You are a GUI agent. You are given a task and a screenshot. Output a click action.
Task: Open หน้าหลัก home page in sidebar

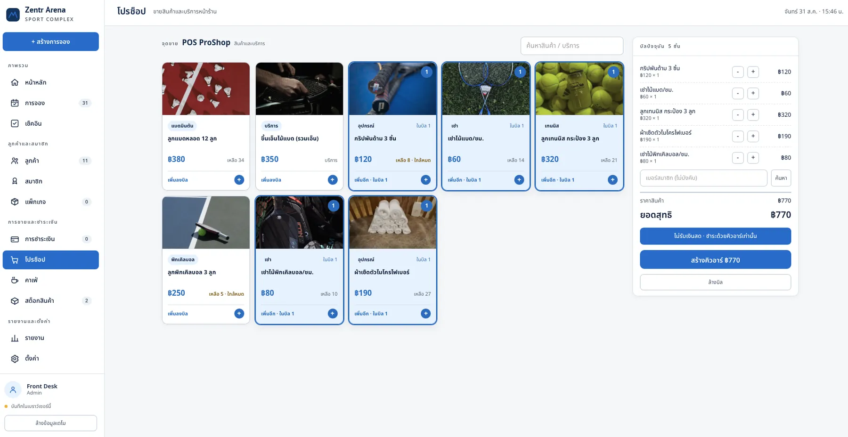pyautogui.click(x=51, y=82)
